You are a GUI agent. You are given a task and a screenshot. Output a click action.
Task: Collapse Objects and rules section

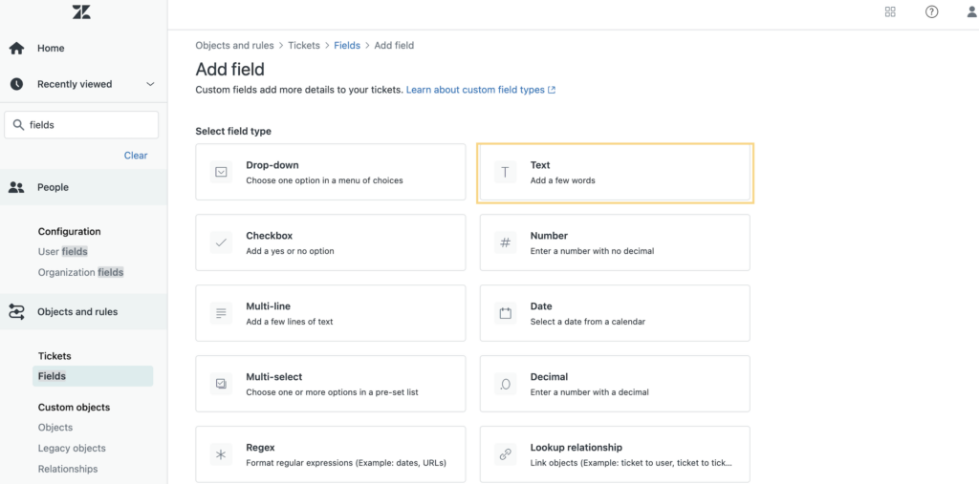84,312
